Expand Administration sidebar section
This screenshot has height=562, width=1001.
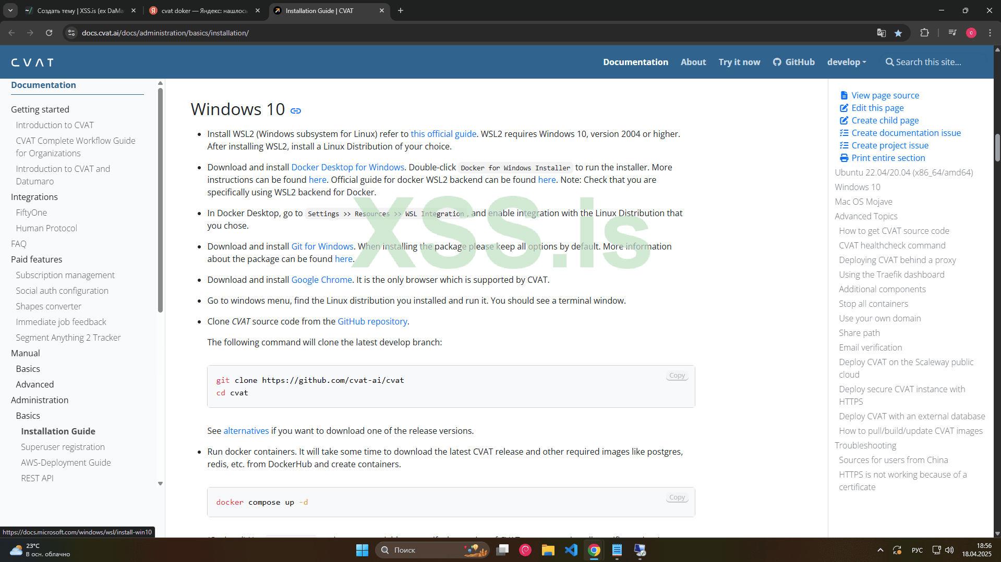40,400
